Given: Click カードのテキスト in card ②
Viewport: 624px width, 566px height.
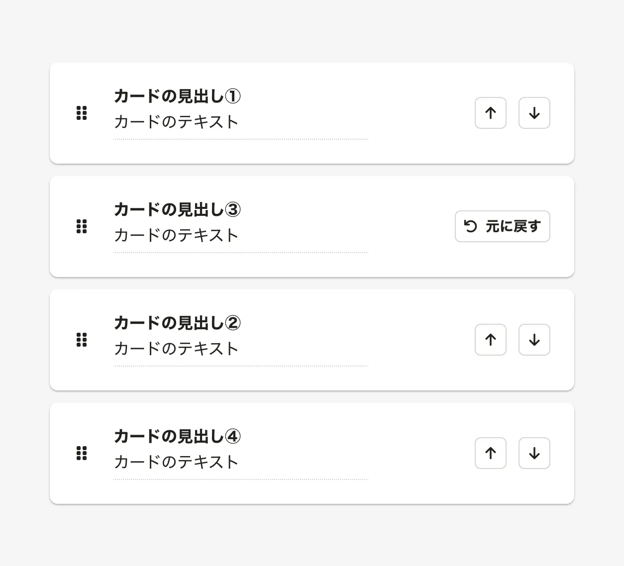Looking at the screenshot, I should point(176,349).
